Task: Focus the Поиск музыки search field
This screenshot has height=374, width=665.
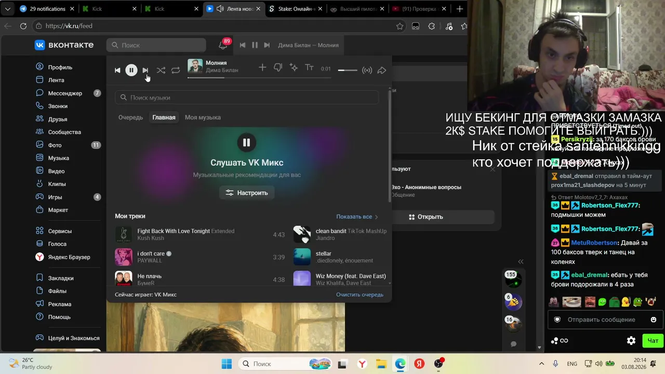Action: click(x=247, y=98)
